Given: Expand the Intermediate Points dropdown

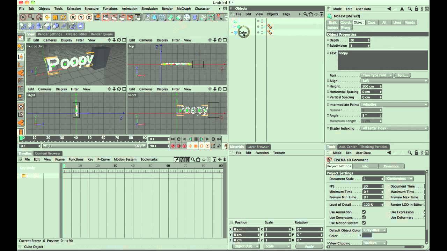Looking at the screenshot, I should click(394, 105).
